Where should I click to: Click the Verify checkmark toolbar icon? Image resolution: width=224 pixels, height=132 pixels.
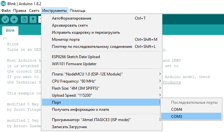5,20
